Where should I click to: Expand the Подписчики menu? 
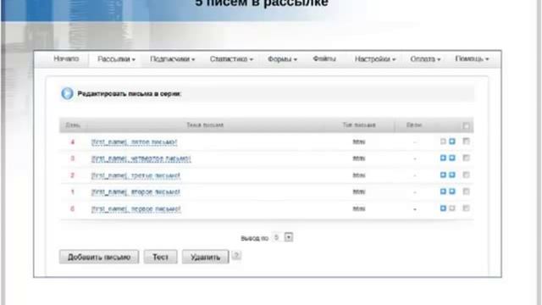(172, 59)
